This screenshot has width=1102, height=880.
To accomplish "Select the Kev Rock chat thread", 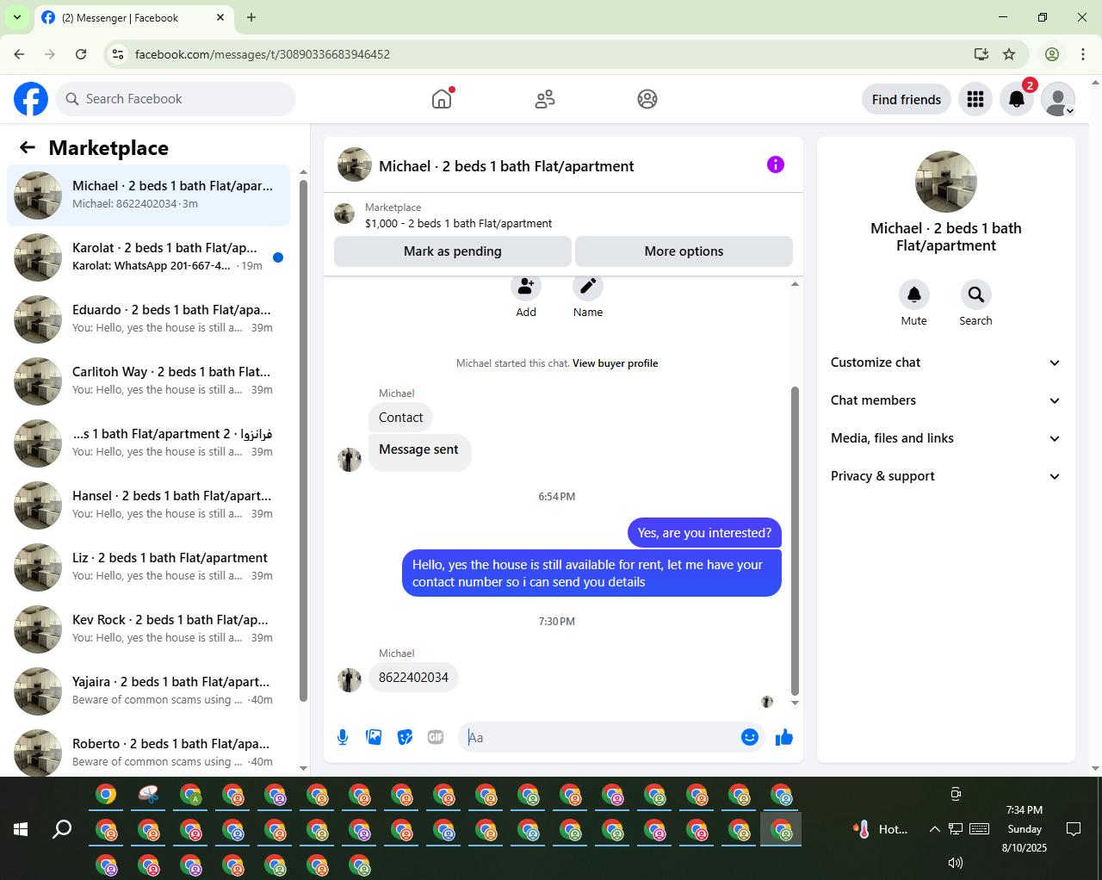I will coord(148,629).
